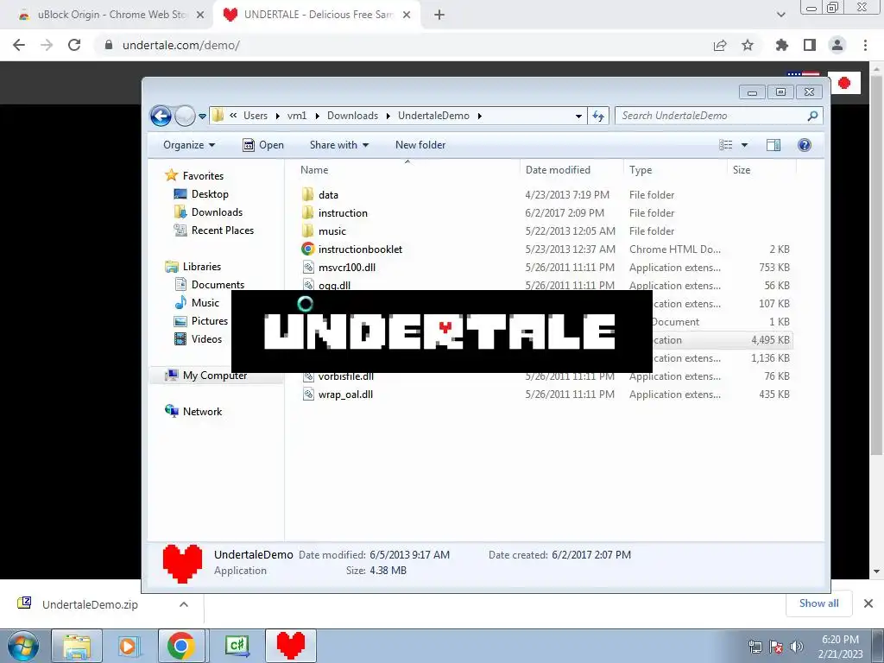Open the recent locations dropdown arrow
The image size is (884, 663).
coord(202,117)
